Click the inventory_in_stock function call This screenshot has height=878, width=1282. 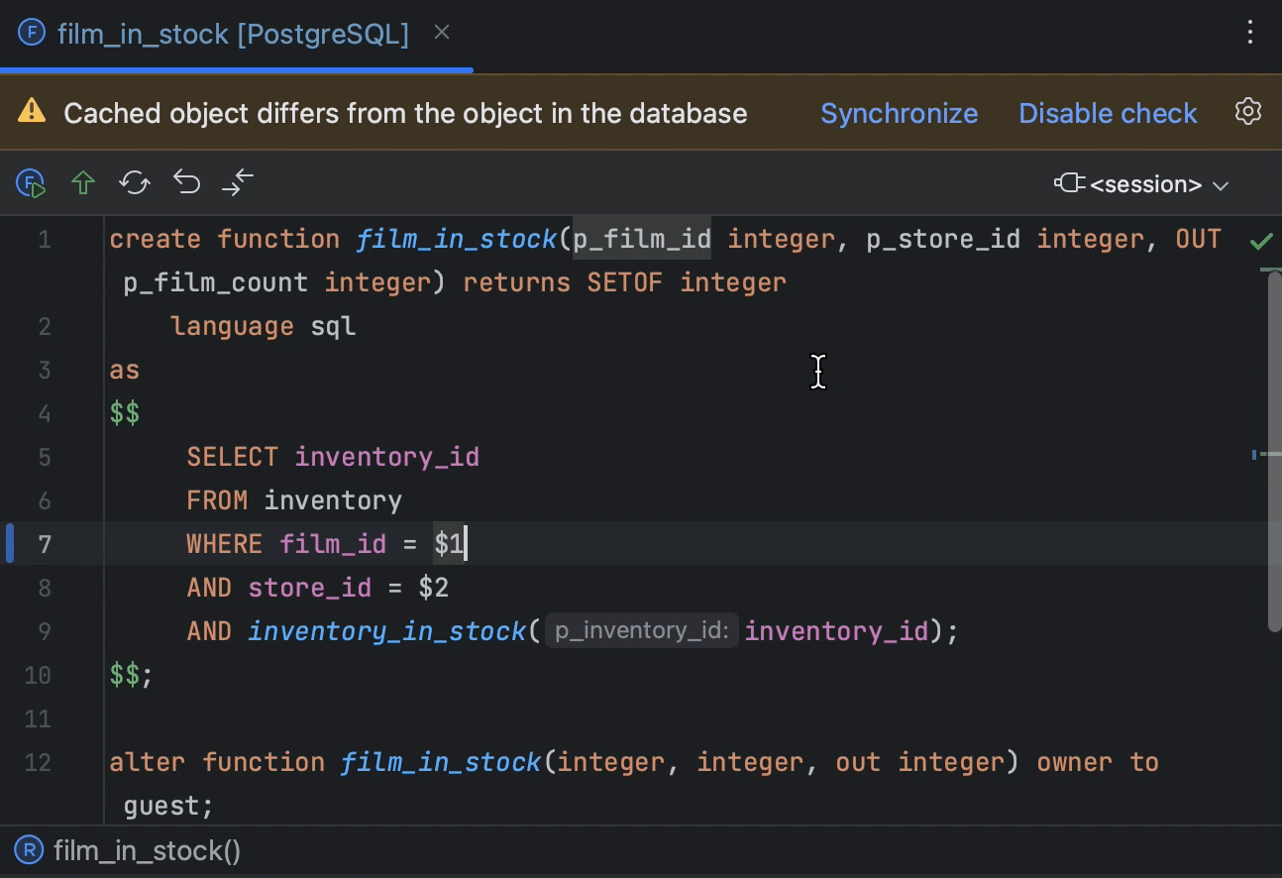386,631
